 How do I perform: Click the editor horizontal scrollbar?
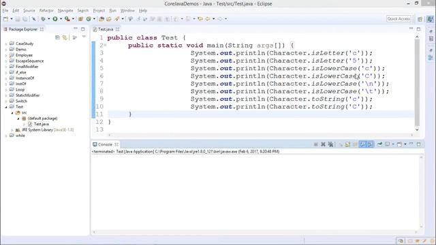(260, 135)
